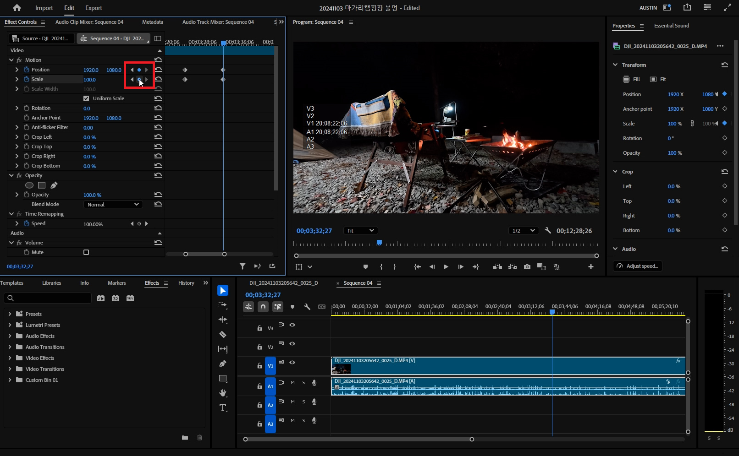Select the Ripple Edit tool
This screenshot has height=456, width=739.
[223, 320]
